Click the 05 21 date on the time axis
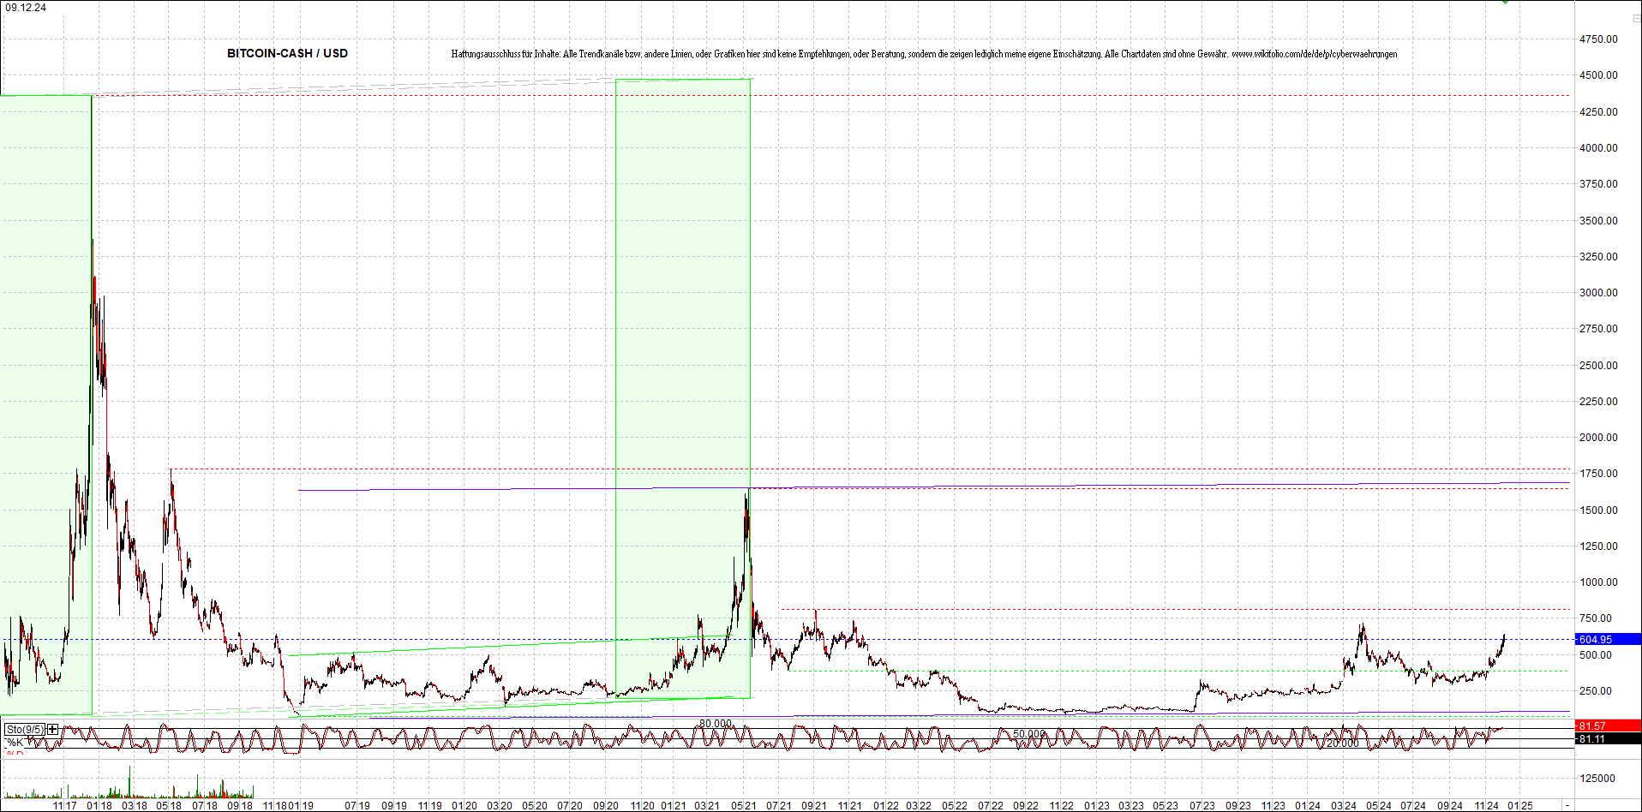This screenshot has width=1642, height=812. point(743,806)
